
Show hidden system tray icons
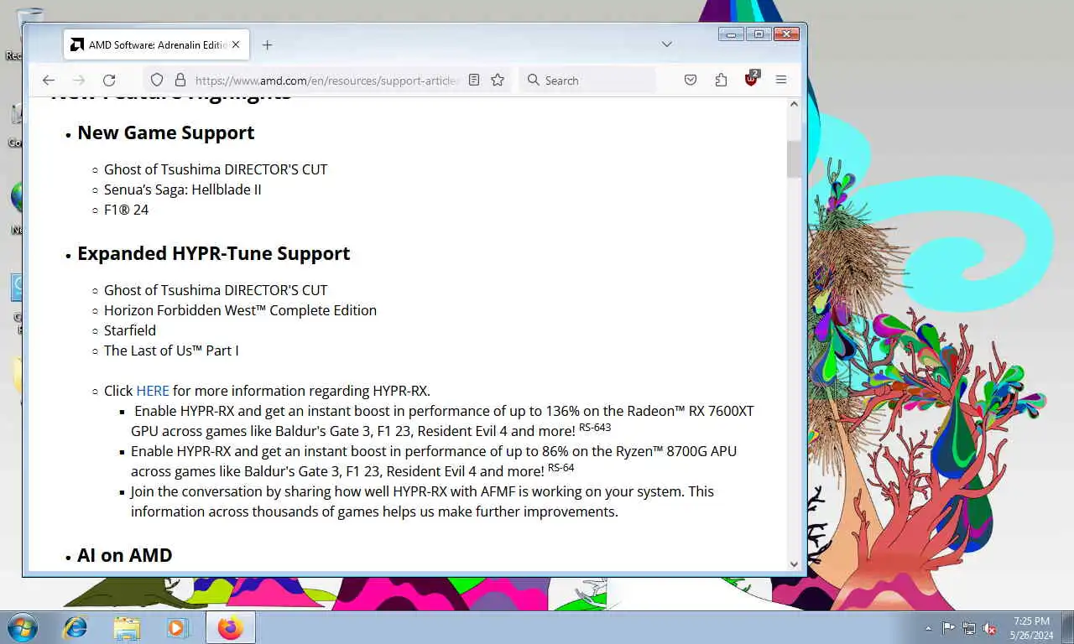[x=928, y=628]
